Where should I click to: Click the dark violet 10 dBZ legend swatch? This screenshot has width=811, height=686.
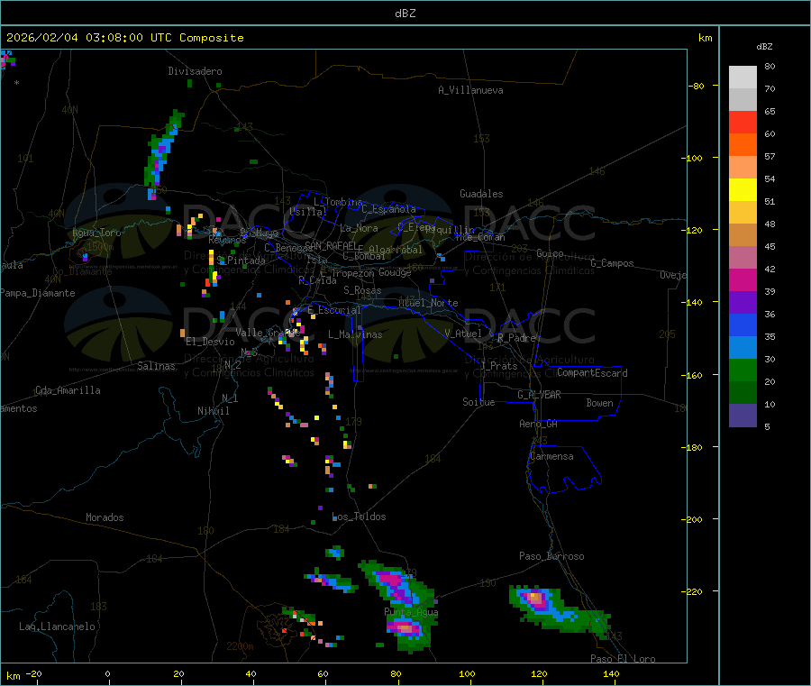point(743,416)
